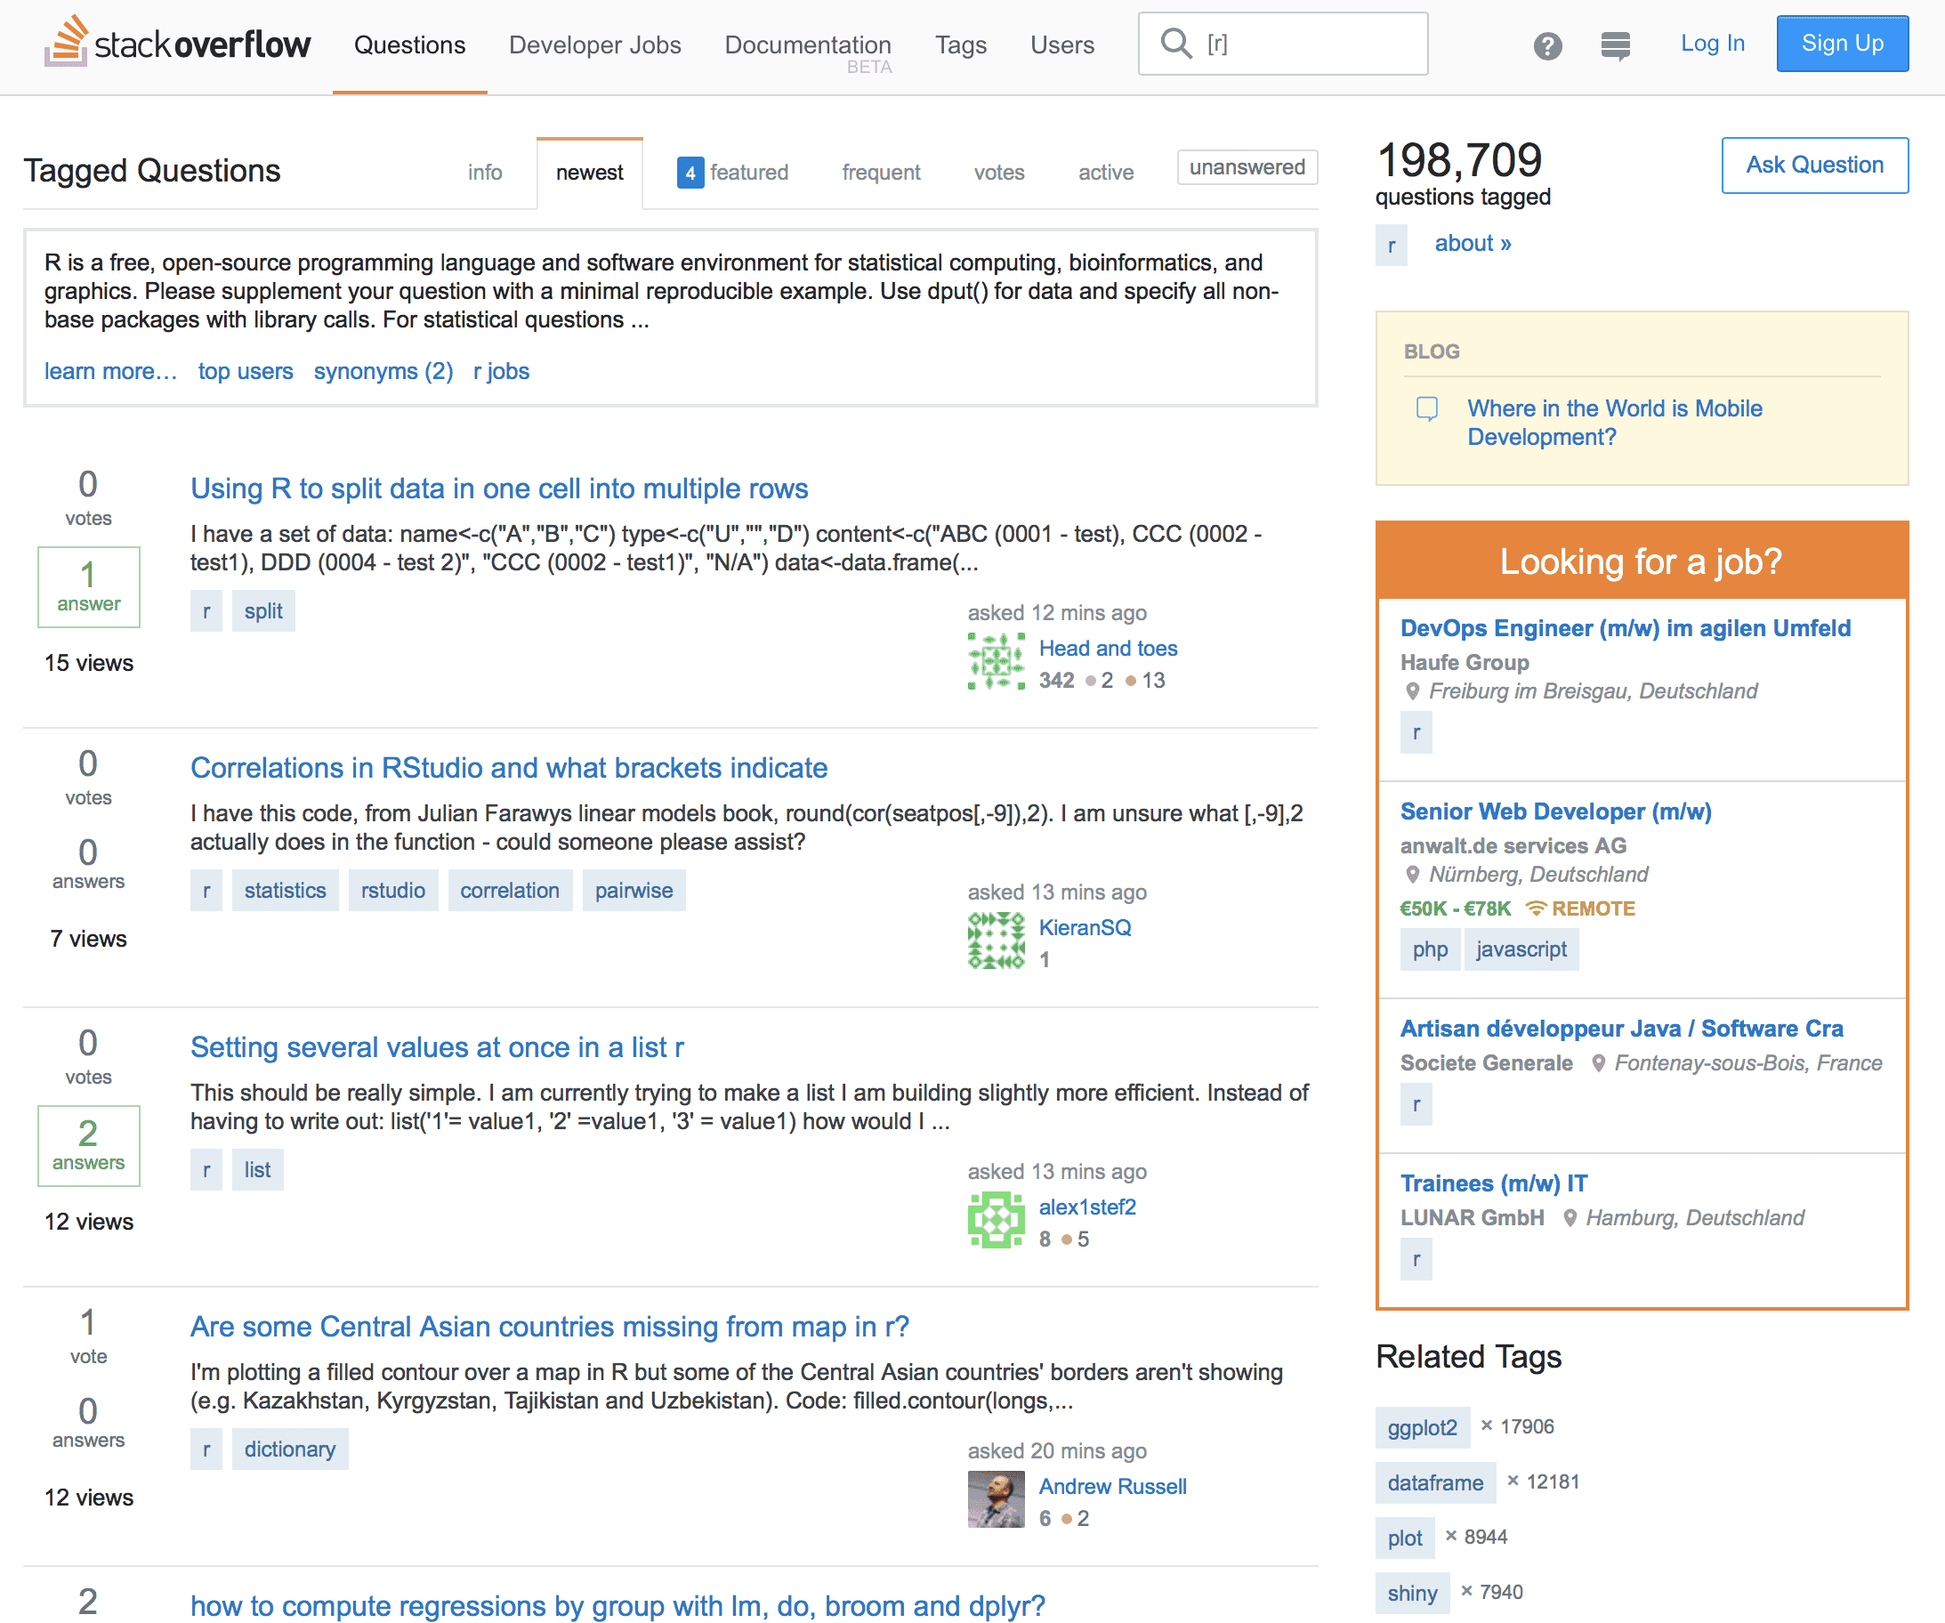Click the javascript tag in job listing
The image size is (1945, 1623).
pos(1521,949)
